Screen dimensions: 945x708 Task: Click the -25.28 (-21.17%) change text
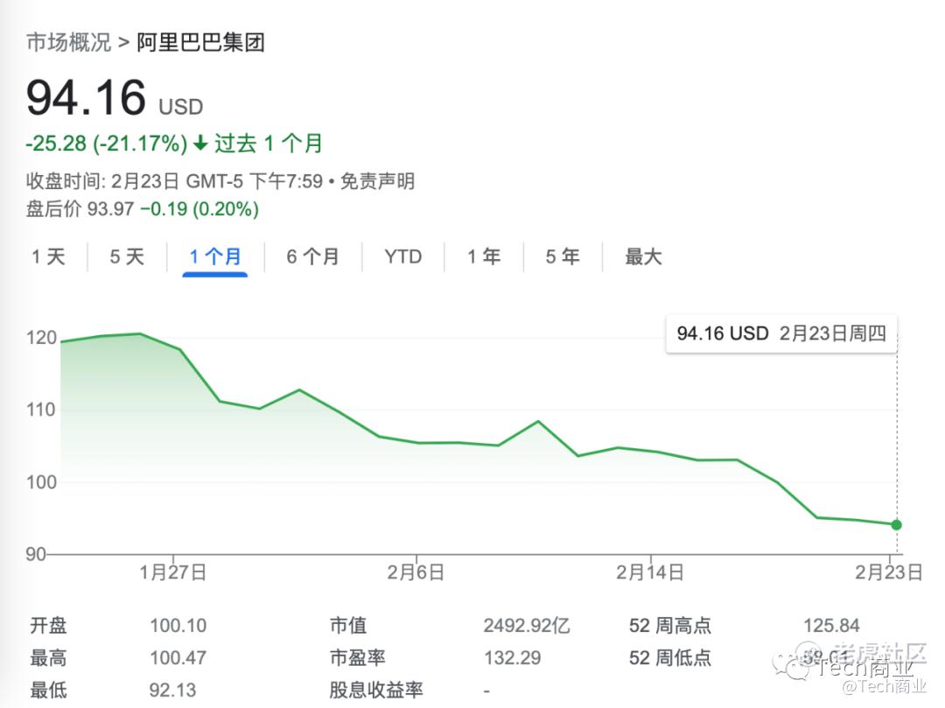107,144
